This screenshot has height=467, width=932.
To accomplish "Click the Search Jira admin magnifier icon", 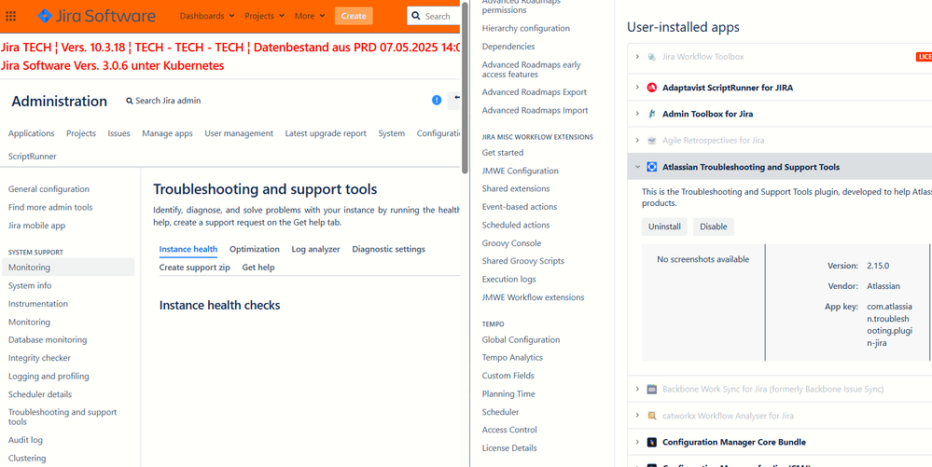I will click(x=130, y=101).
